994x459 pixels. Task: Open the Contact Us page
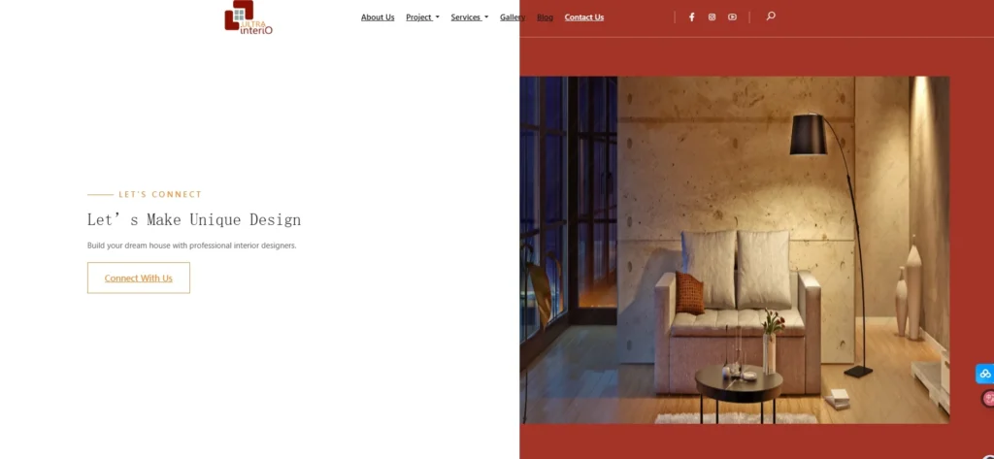point(583,17)
